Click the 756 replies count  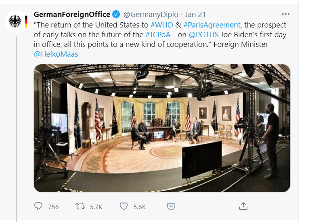53,207
